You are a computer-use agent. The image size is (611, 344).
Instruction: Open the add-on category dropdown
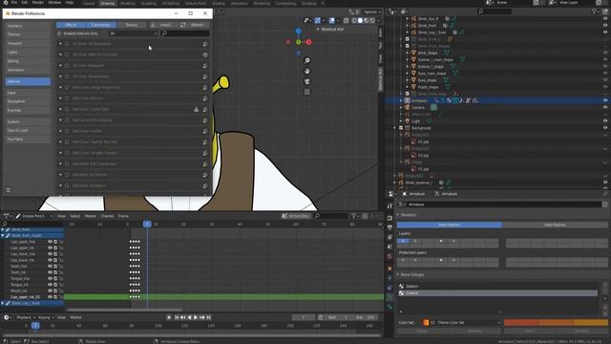coord(133,33)
